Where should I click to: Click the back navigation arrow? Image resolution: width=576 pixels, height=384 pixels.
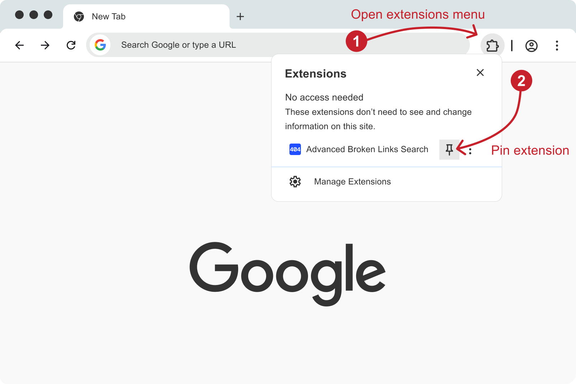click(20, 45)
